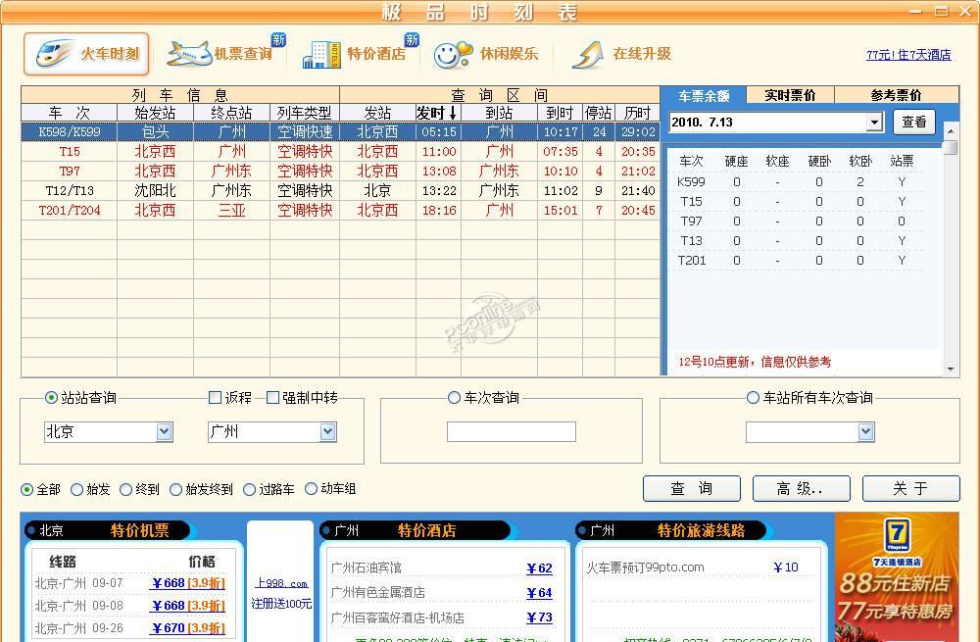Click the ¥64 price of 广州有色金属酒店
The width and height of the screenshot is (980, 642).
click(539, 593)
